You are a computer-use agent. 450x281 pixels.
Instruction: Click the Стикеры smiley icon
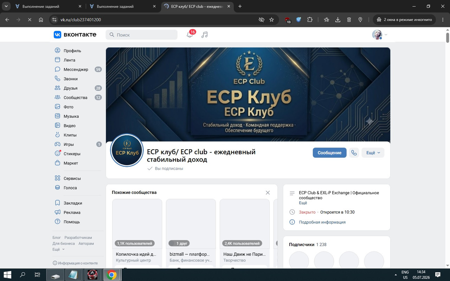[x=58, y=153]
